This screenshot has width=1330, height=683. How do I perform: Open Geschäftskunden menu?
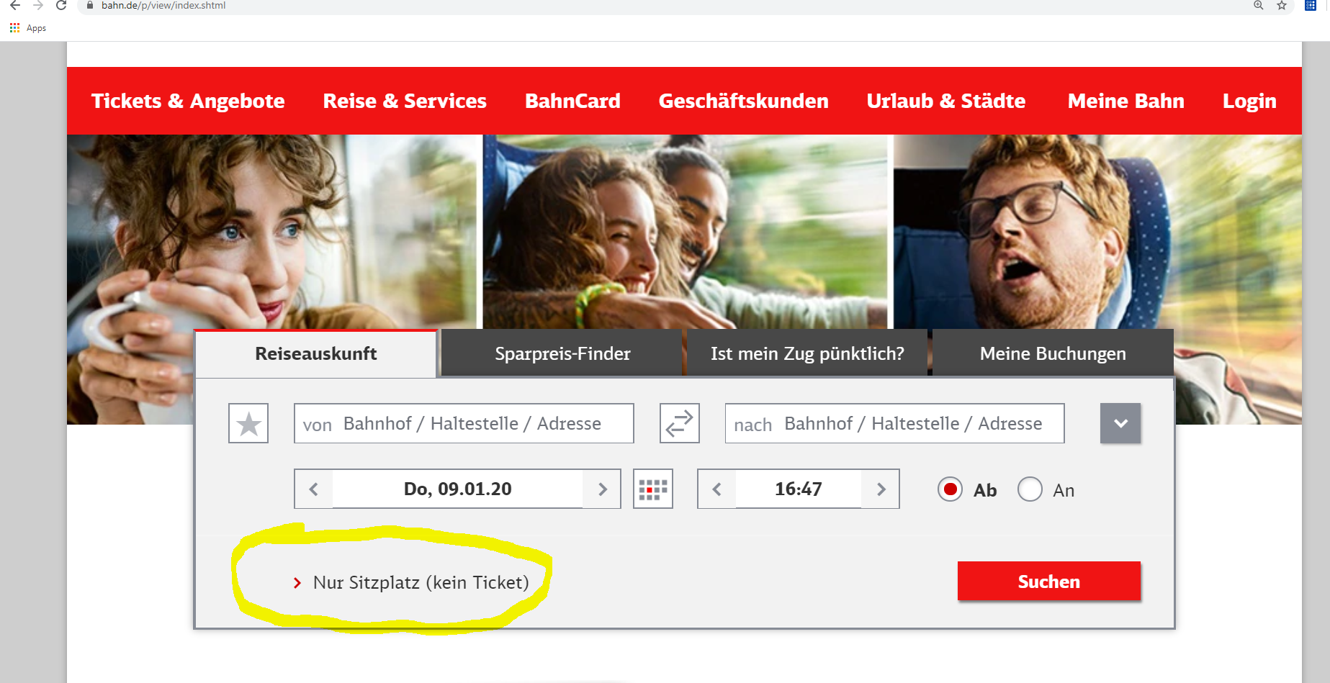tap(743, 101)
